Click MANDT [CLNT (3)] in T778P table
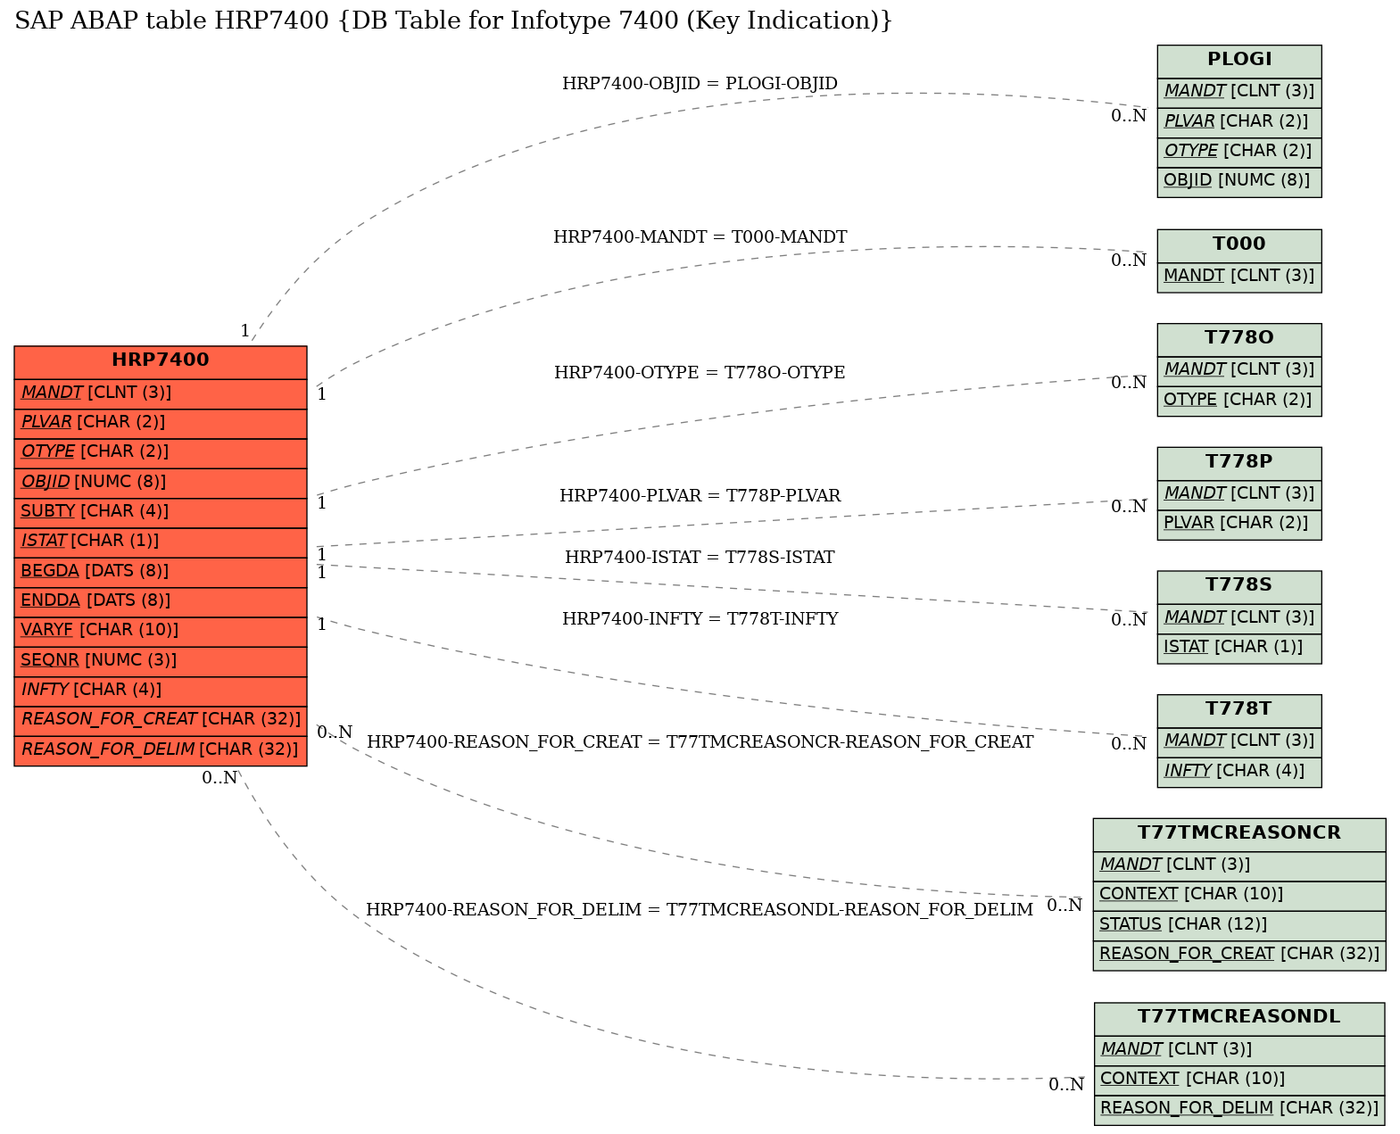 1239,494
